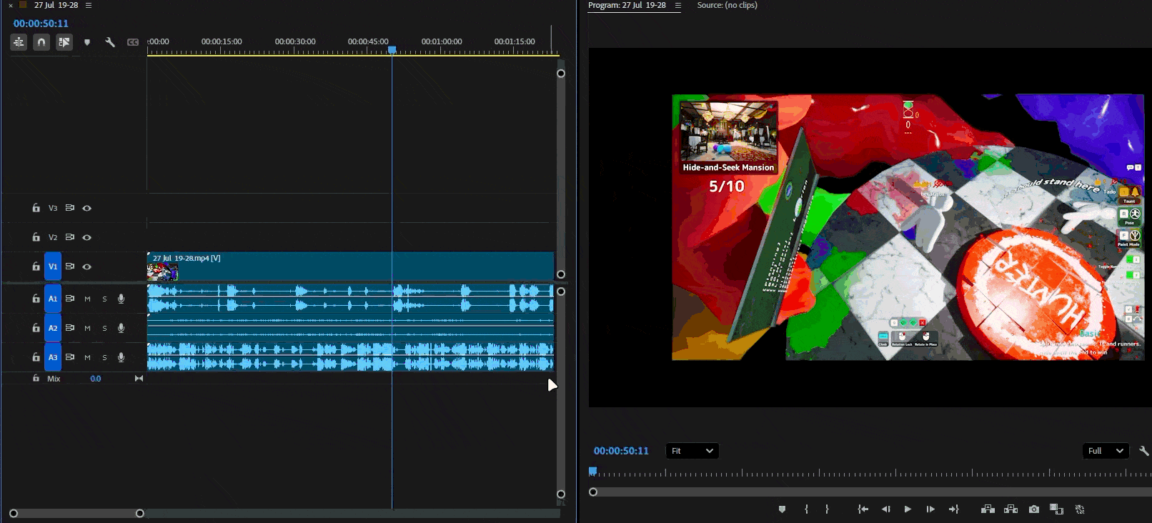Click the Program monitor timecode 00:00:50:11
This screenshot has height=523, width=1152.
(x=621, y=451)
